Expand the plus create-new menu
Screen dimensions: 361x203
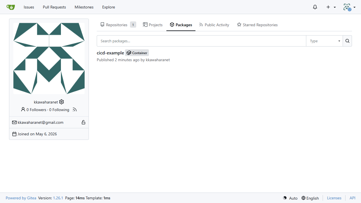click(x=331, y=7)
